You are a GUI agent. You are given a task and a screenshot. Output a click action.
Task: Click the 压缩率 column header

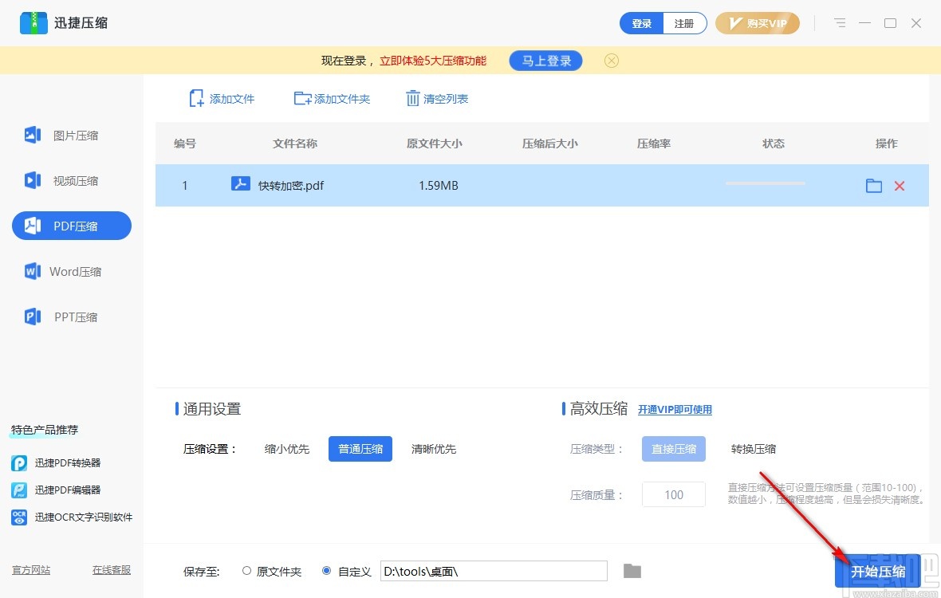(654, 144)
